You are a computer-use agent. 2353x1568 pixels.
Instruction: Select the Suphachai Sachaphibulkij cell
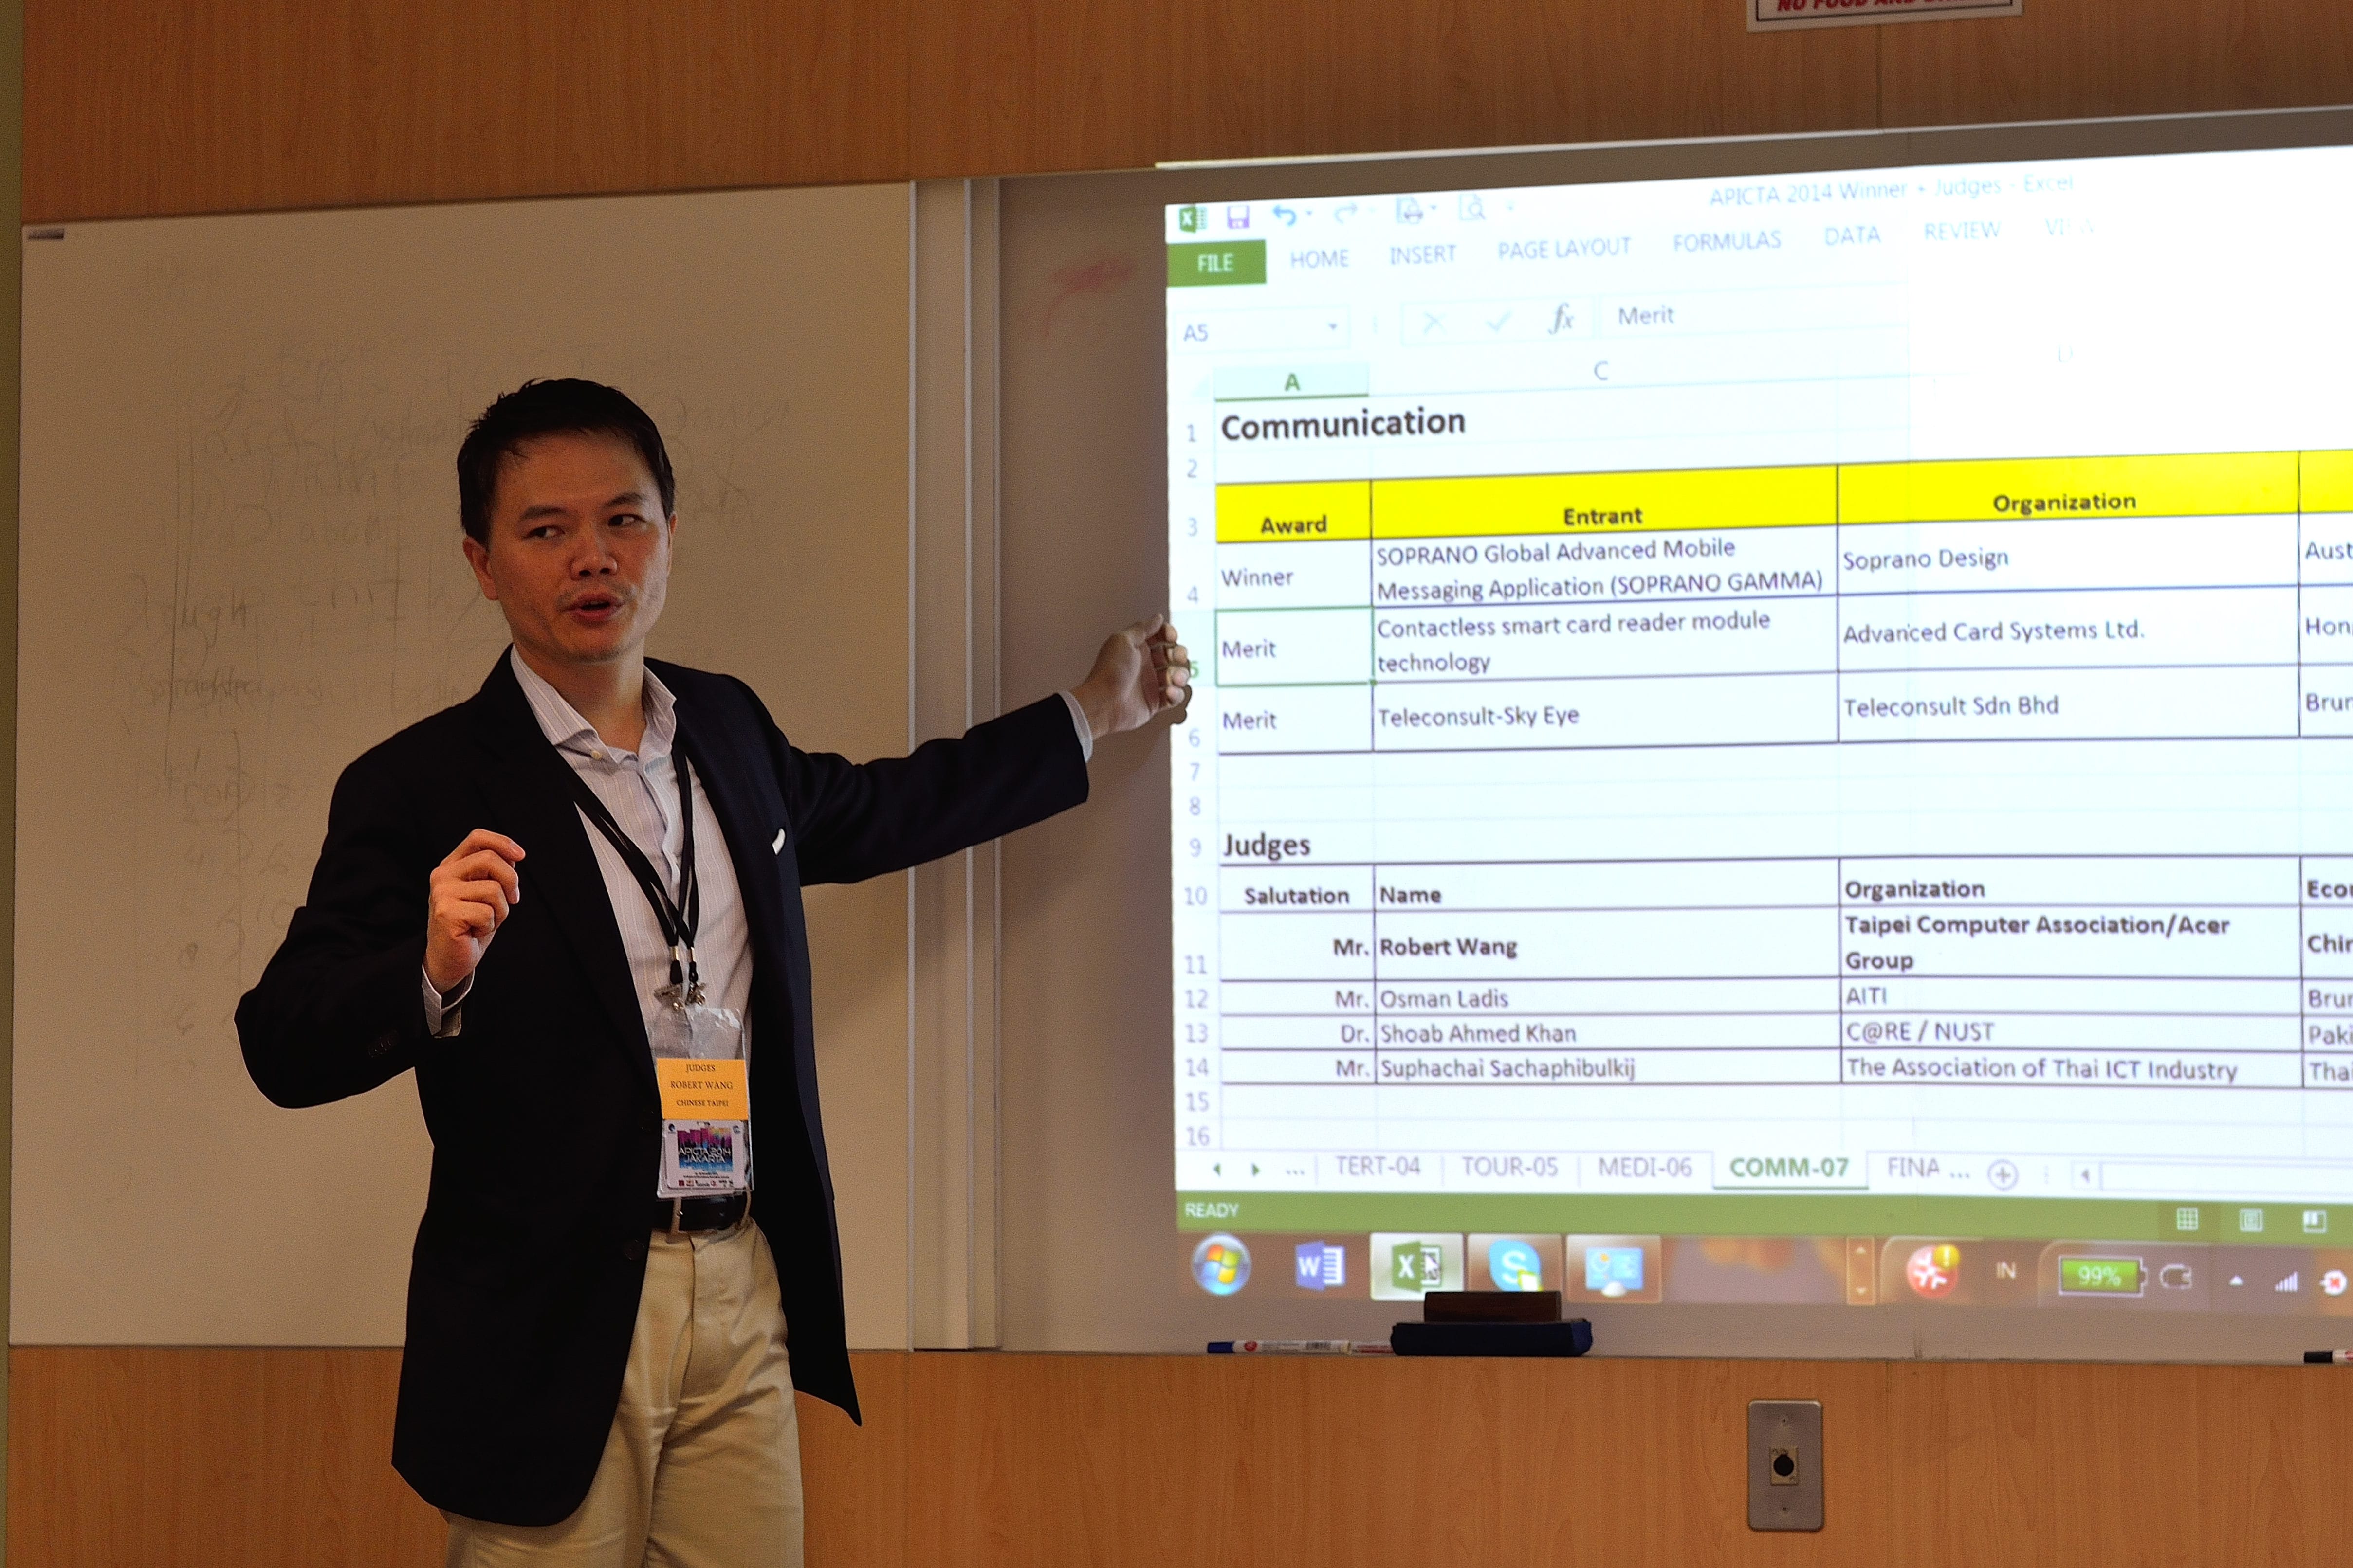(1607, 1067)
